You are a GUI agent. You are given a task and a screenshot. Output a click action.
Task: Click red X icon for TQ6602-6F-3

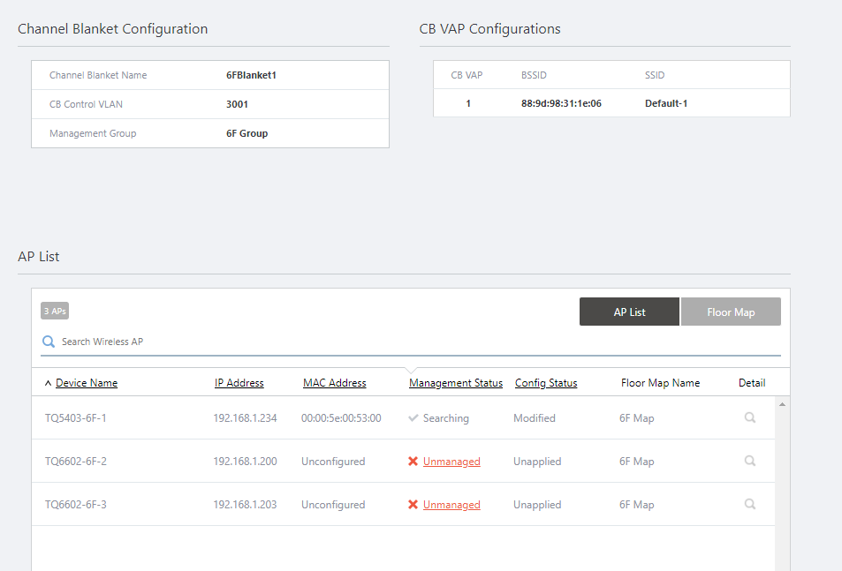coord(413,505)
